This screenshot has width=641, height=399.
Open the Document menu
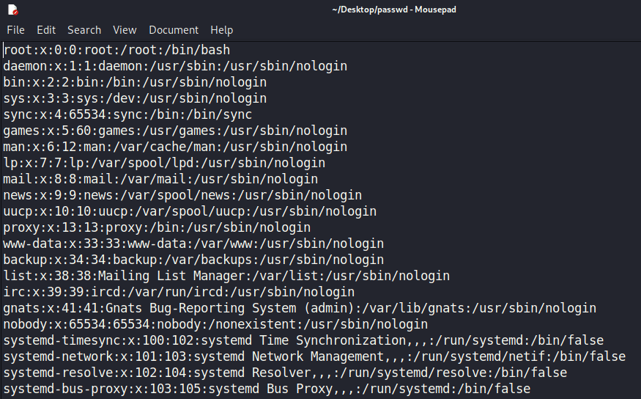(x=174, y=30)
